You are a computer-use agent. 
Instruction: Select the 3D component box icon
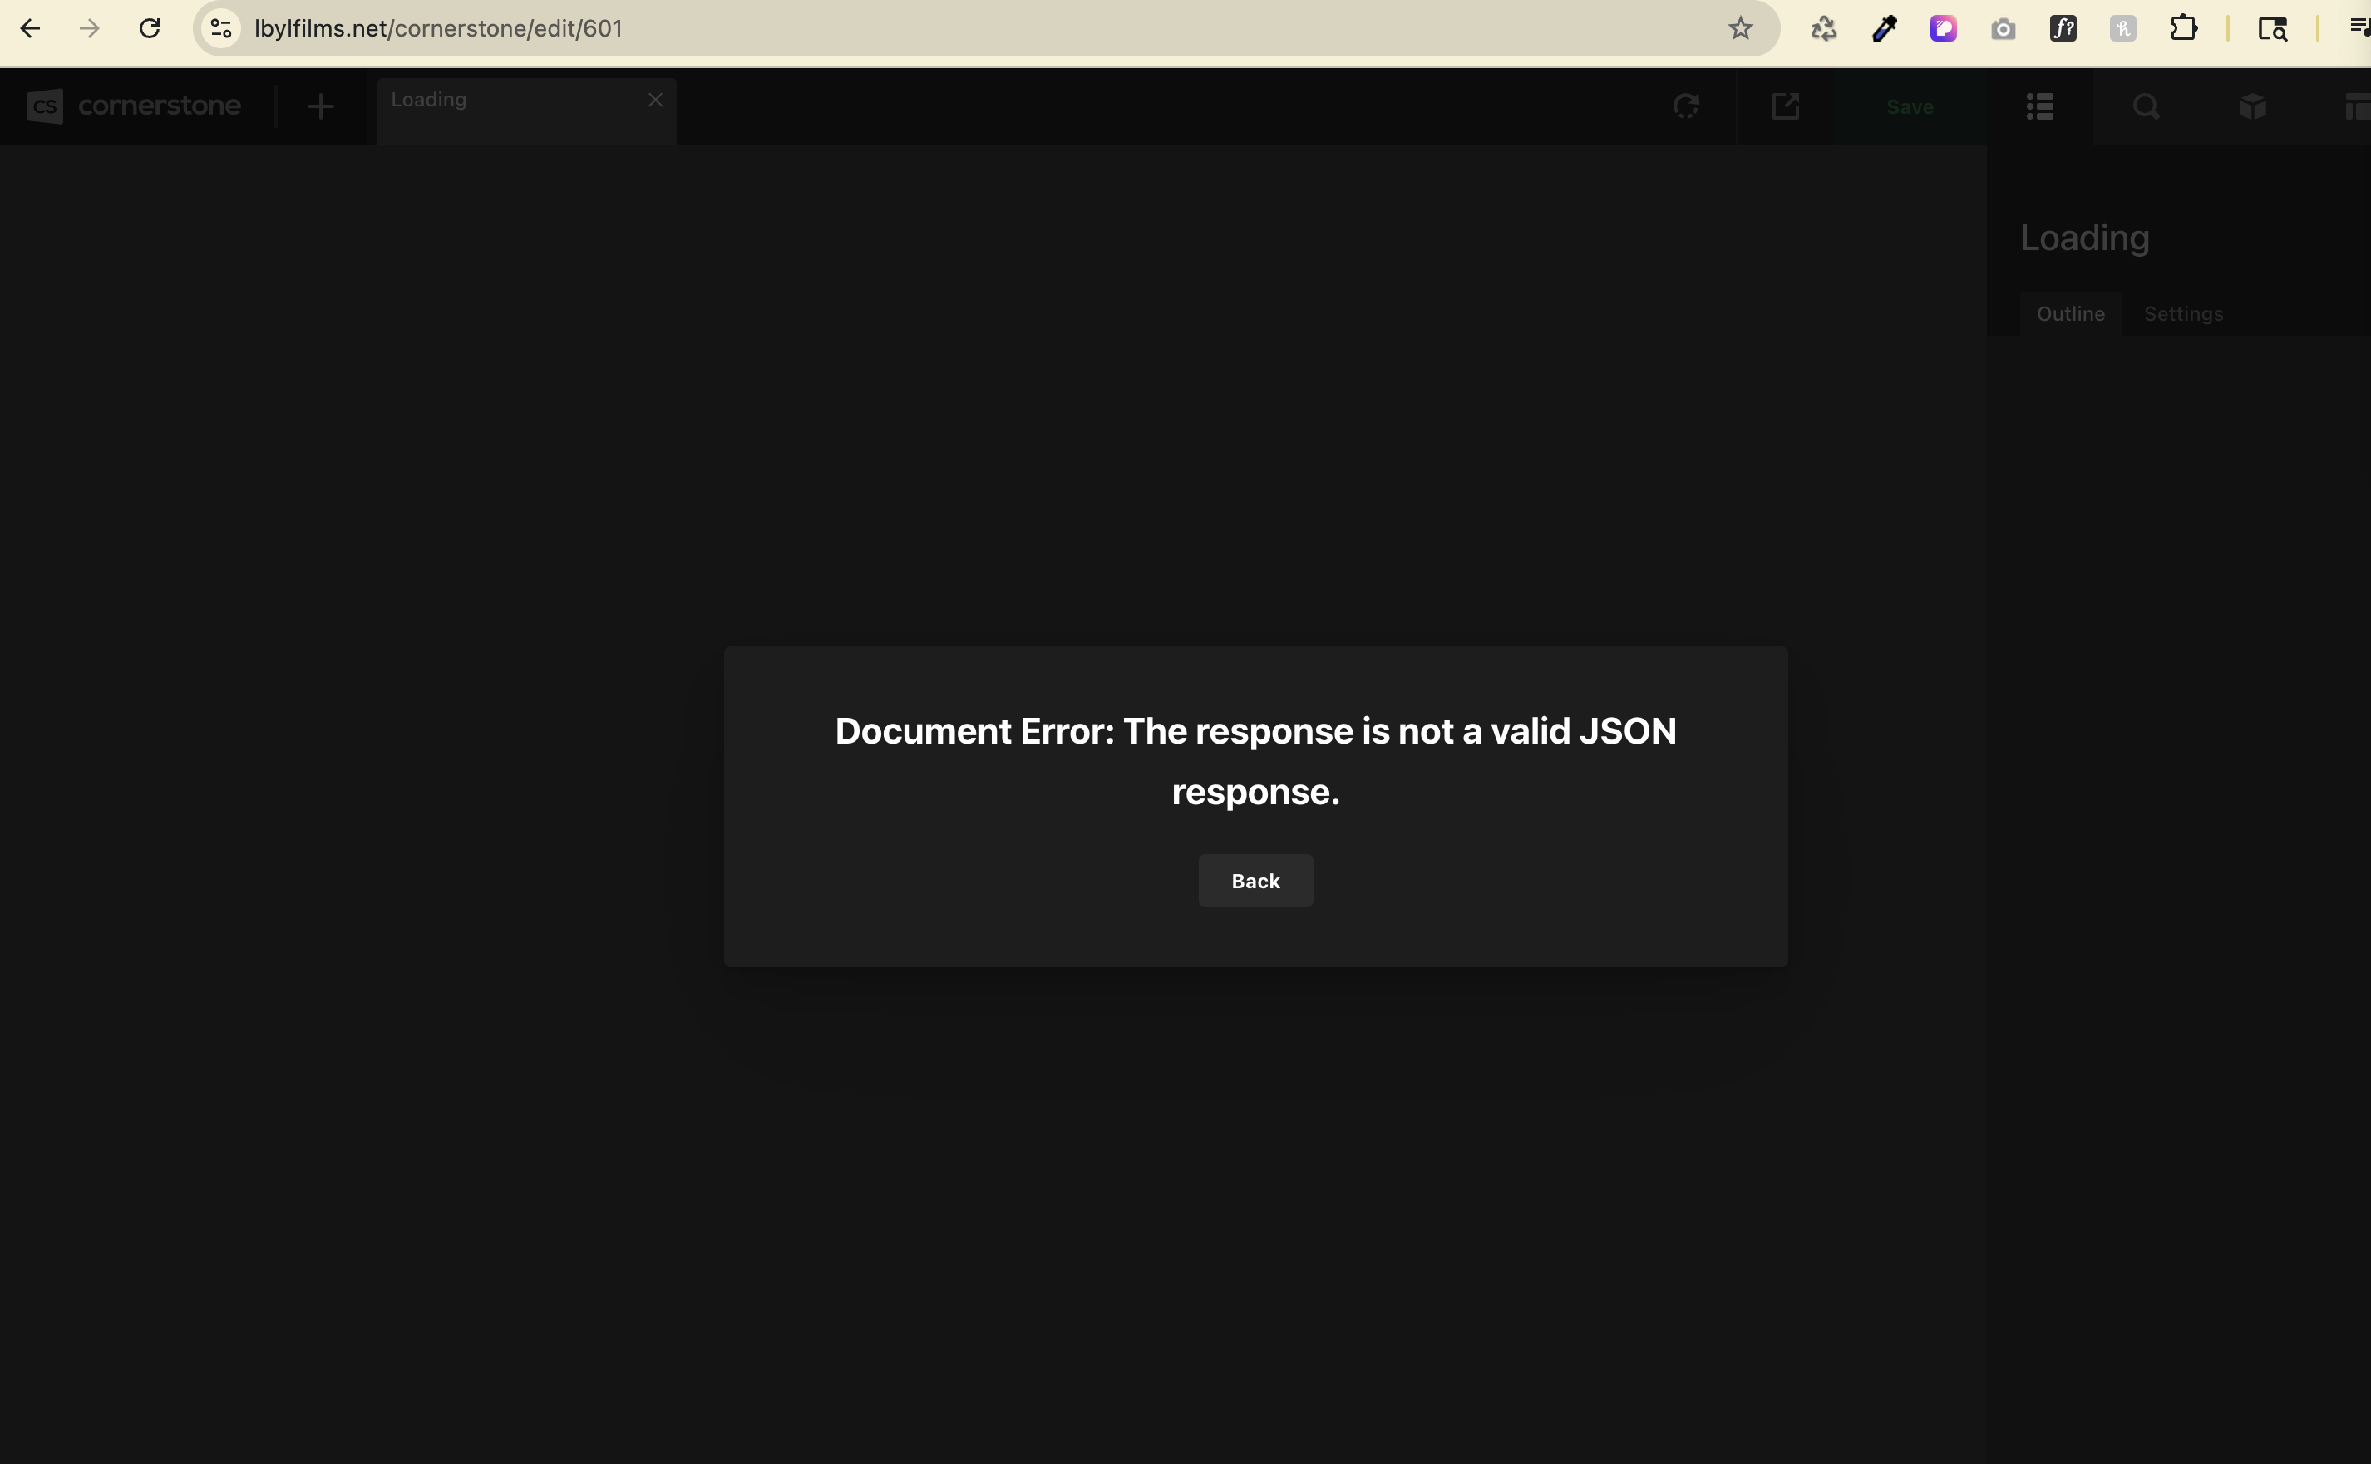2252,106
